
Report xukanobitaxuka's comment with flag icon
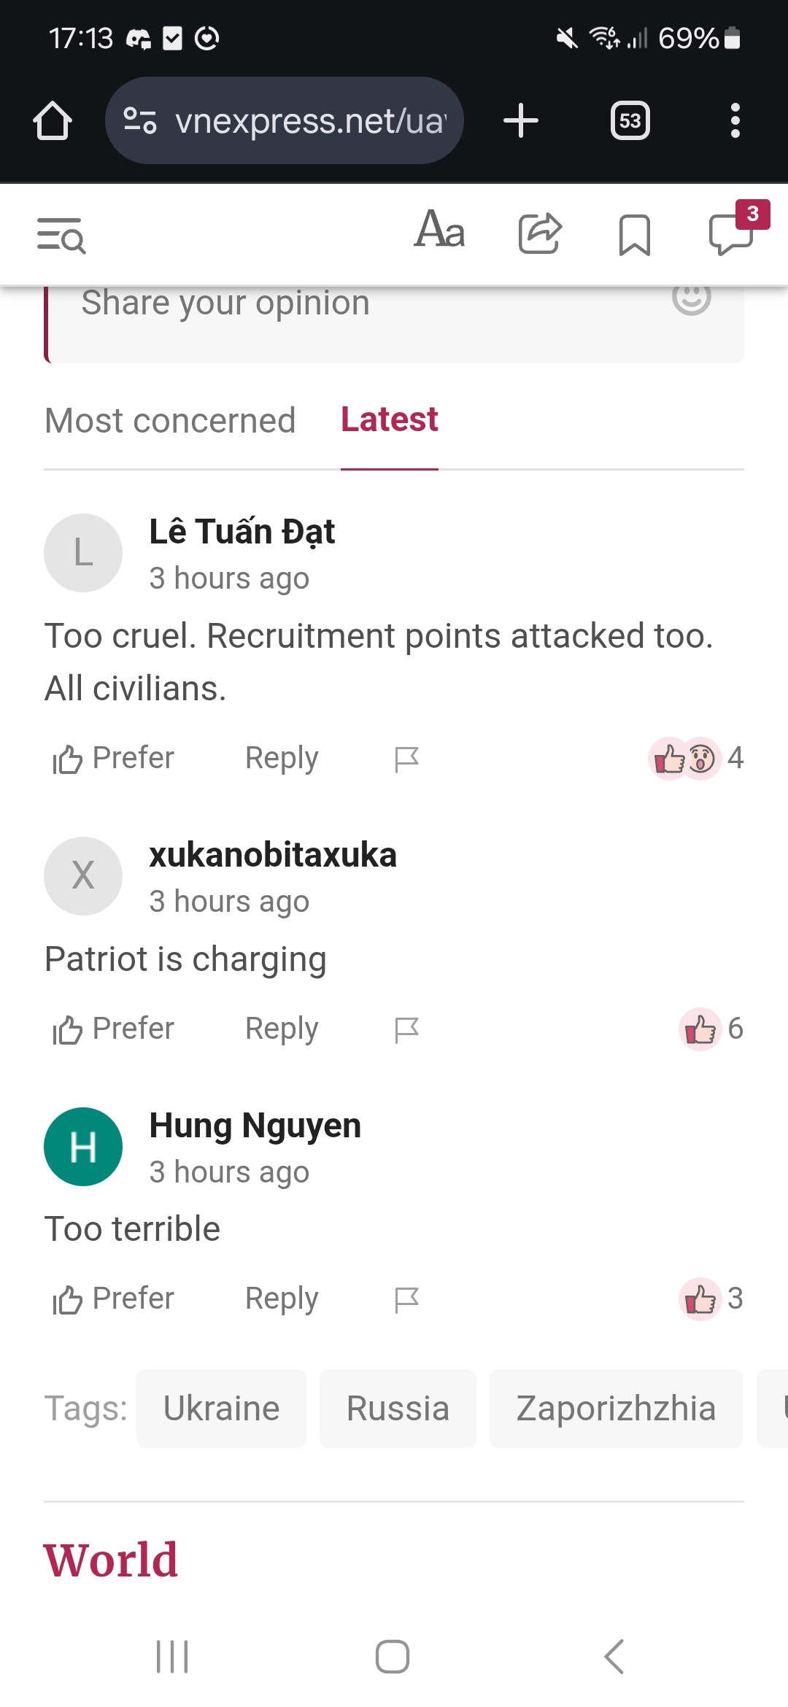pos(406,1029)
